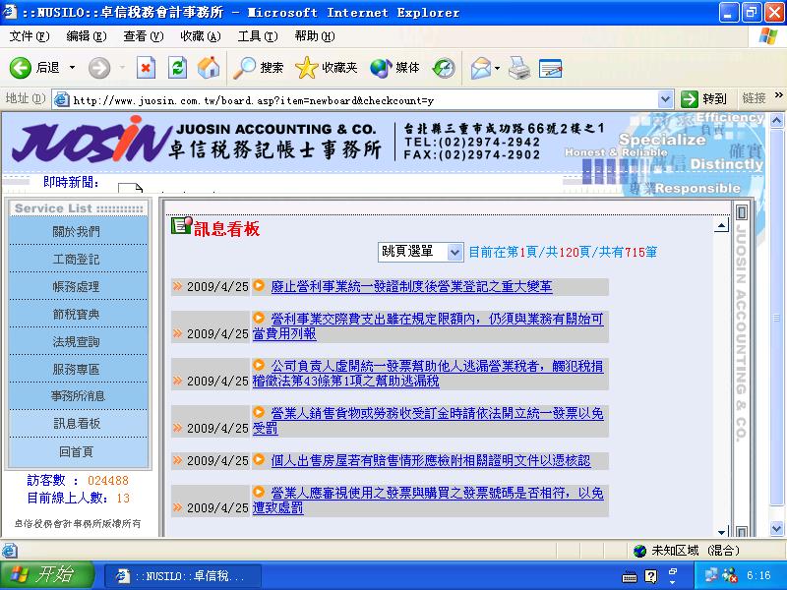This screenshot has height=590, width=787.
Task: Open the 工具(T) menu
Action: pos(258,36)
